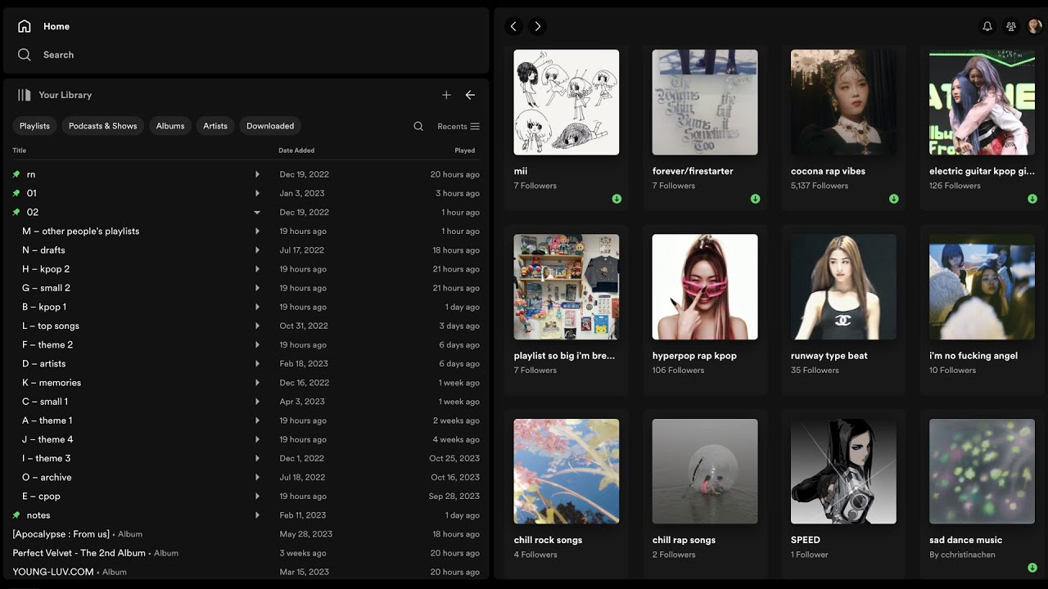Expand L – top songs folder arrow
Viewport: 1048px width, 589px height.
pyautogui.click(x=257, y=326)
